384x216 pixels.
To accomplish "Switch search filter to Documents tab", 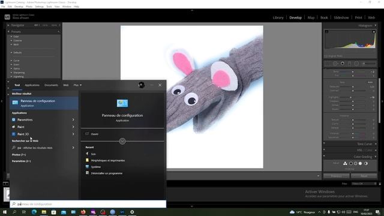I will 51,85.
